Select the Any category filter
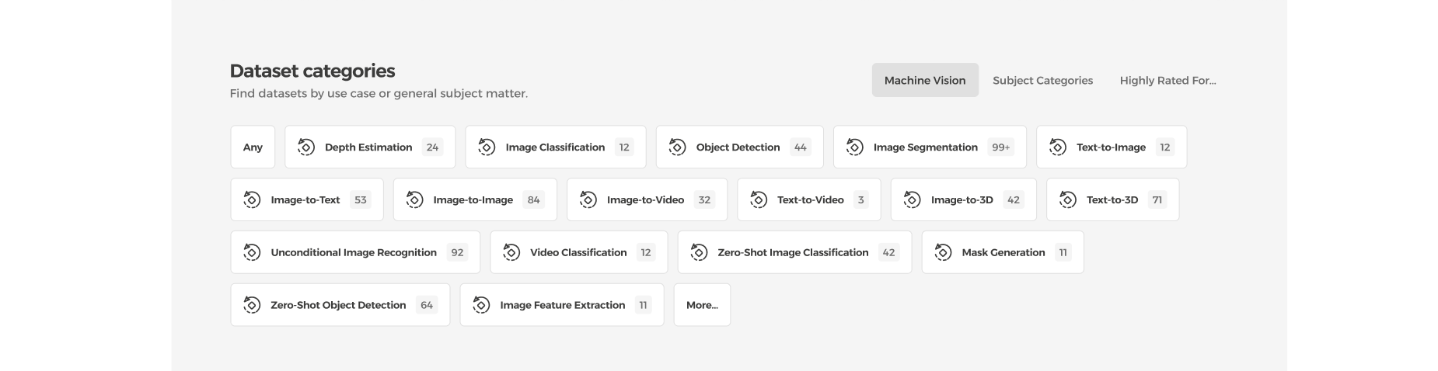Viewport: 1438px width, 371px height. (253, 147)
